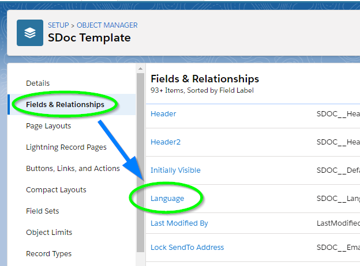Viewport: 360px width, 266px height.
Task: Open the Last Modified By field
Action: (x=179, y=223)
